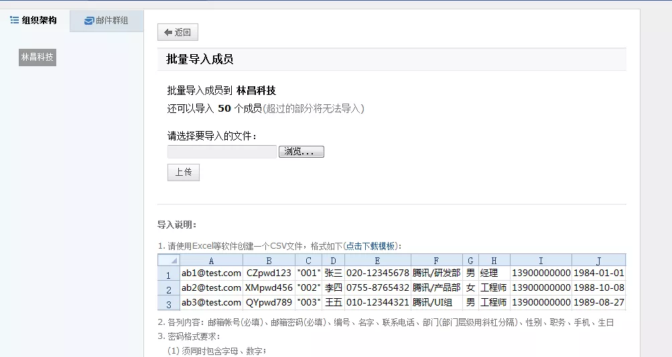Click the organization structure list icon
The height and width of the screenshot is (357, 672).
(x=14, y=20)
